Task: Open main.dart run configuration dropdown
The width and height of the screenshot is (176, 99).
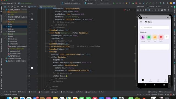Action: coord(90,3)
